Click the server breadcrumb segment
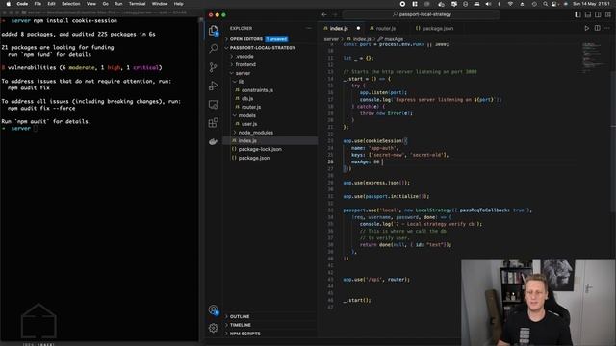The image size is (616, 346). point(331,39)
